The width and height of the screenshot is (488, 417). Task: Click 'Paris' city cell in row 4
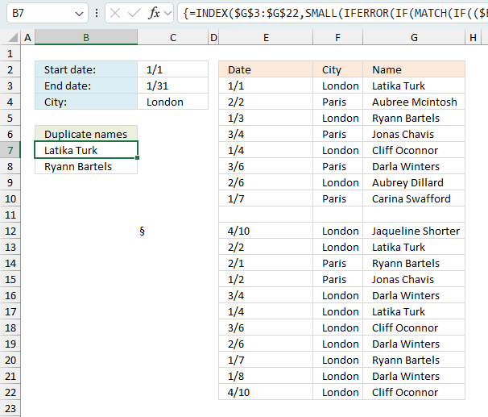pyautogui.click(x=337, y=102)
